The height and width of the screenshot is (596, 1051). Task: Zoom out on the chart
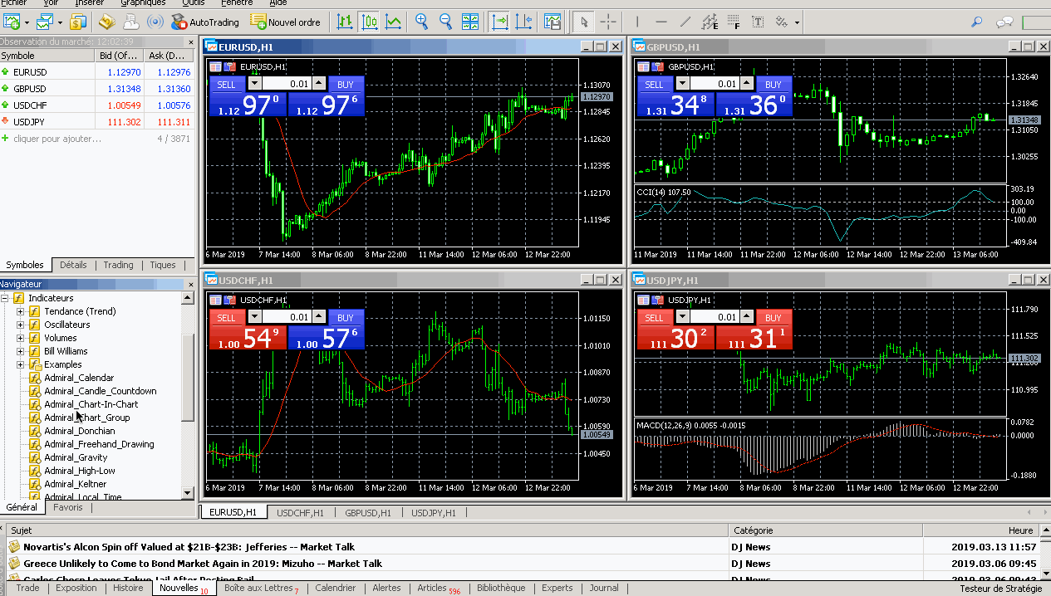point(445,22)
